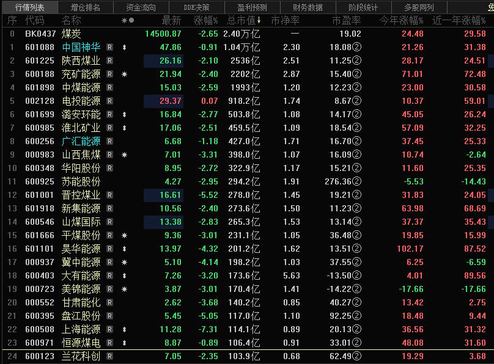This screenshot has height=364, width=494.
Task: Select stock code 000983
Action: click(40, 155)
